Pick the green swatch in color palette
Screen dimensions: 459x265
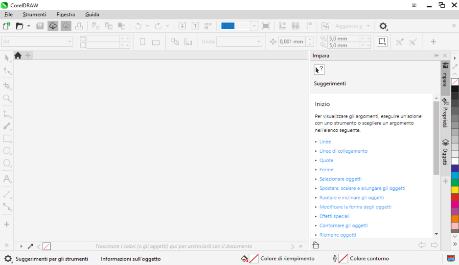click(x=455, y=183)
